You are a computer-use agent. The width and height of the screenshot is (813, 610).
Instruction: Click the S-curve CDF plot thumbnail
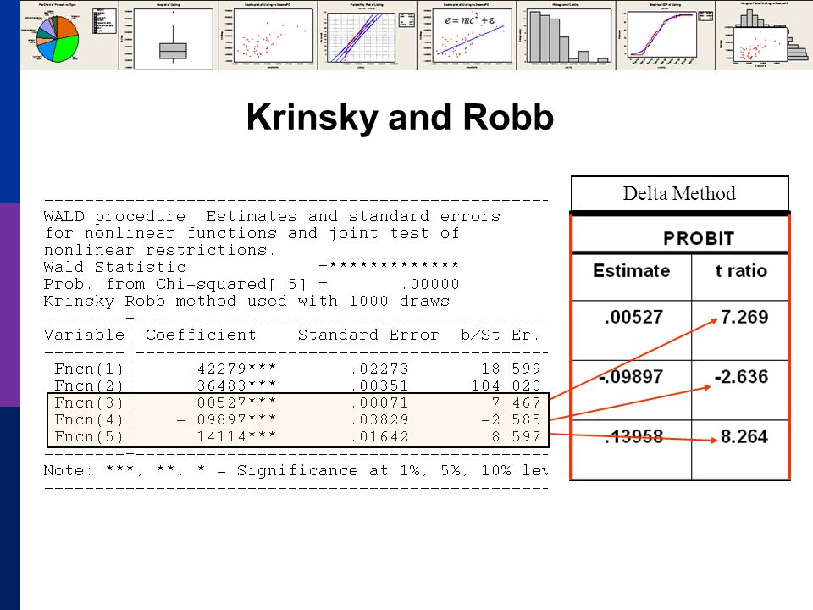(x=666, y=36)
